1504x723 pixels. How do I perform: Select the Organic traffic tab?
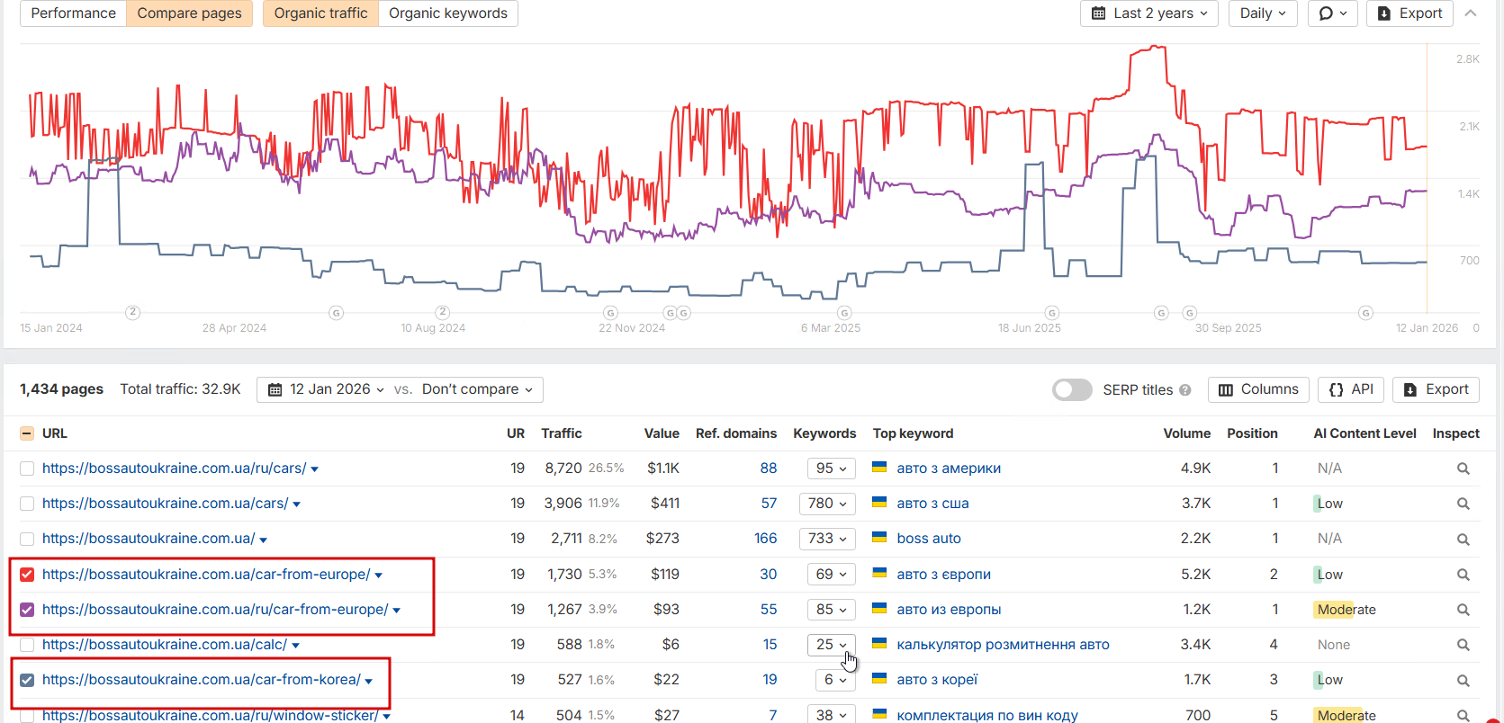pyautogui.click(x=320, y=13)
